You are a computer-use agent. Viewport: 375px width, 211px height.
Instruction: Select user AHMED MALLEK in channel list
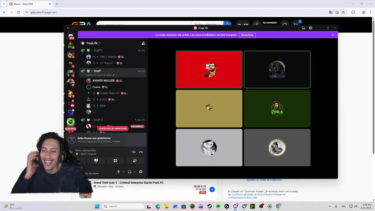tap(103, 81)
